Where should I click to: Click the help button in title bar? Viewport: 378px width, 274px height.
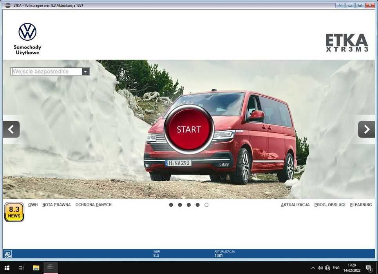click(340, 5)
